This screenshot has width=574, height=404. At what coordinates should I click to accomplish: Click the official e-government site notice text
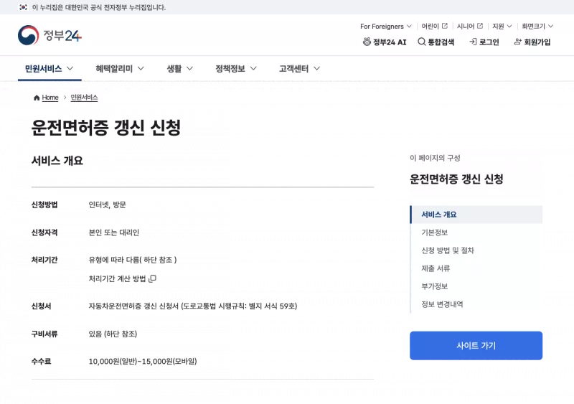[99, 7]
